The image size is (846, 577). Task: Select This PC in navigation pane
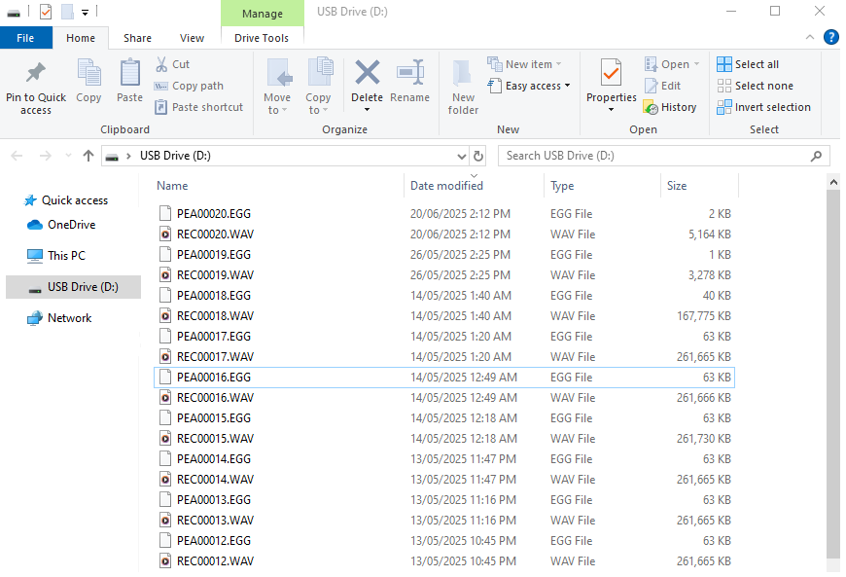tap(66, 256)
